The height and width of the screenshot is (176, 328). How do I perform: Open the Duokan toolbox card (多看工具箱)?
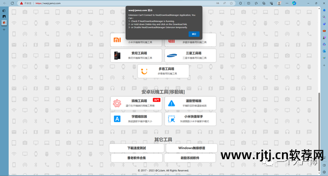coord(163,71)
